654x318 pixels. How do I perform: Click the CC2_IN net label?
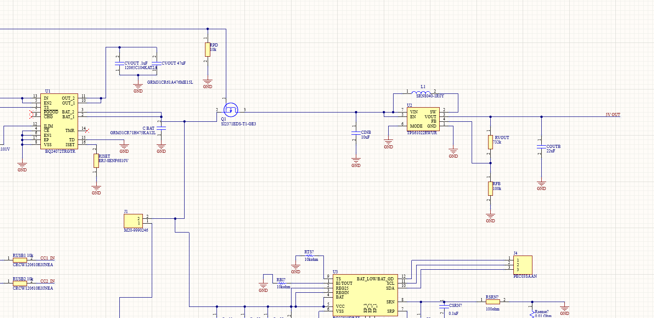47,281
